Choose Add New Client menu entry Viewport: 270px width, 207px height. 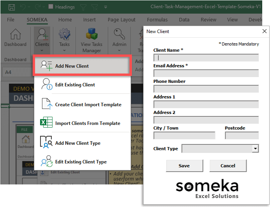point(82,66)
